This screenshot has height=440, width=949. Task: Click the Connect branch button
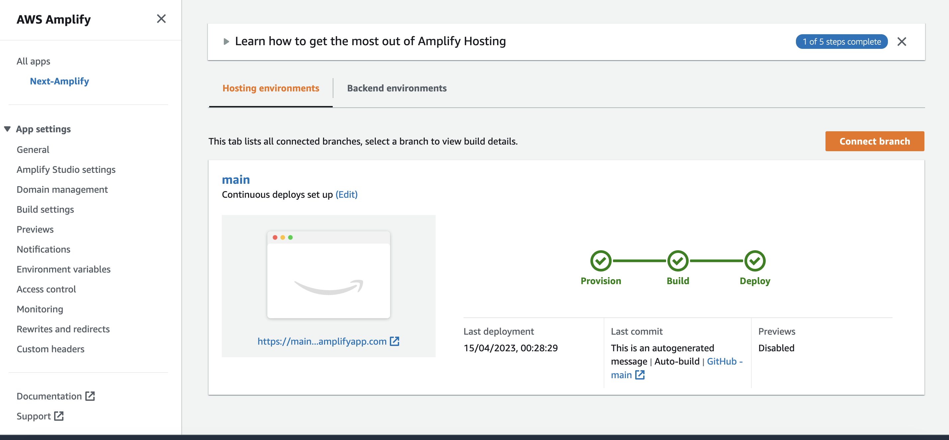coord(875,141)
